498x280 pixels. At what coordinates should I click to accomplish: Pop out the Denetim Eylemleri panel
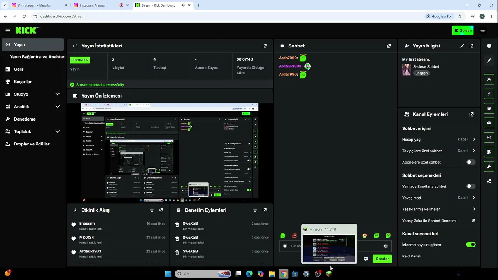pyautogui.click(x=265, y=210)
